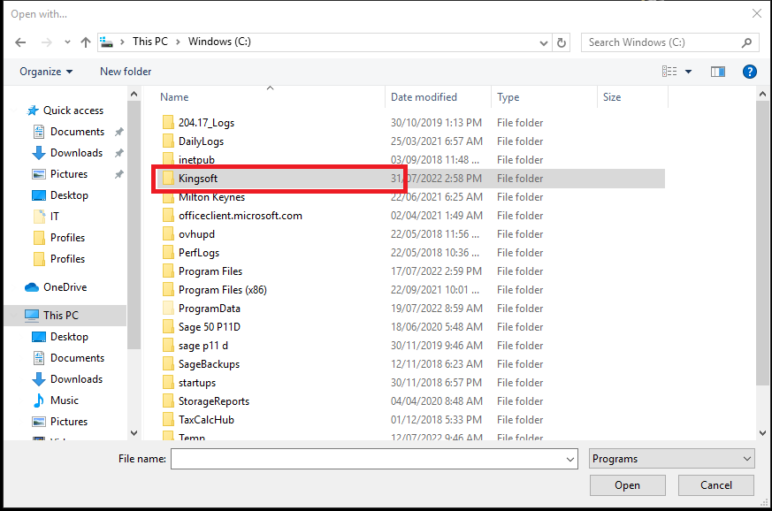Click the file list scroll up arrow
The image size is (772, 511).
tap(762, 94)
